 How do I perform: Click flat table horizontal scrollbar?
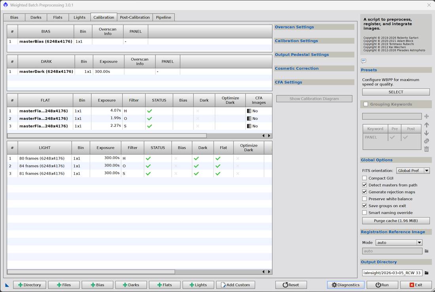(107, 135)
